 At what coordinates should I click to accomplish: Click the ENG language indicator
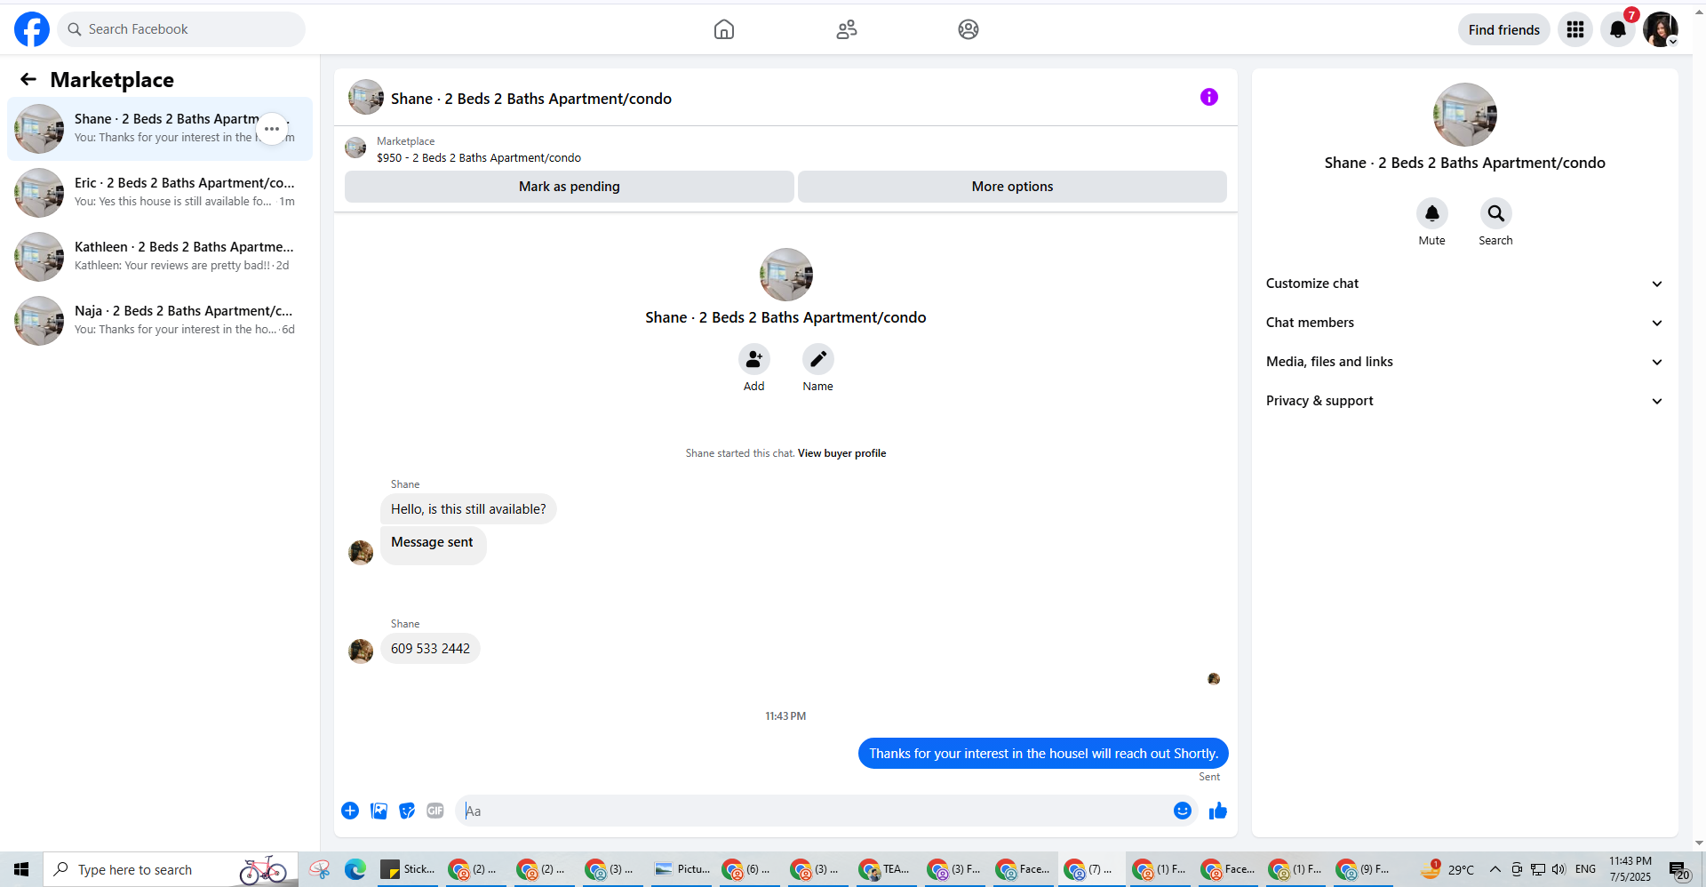[x=1586, y=869]
